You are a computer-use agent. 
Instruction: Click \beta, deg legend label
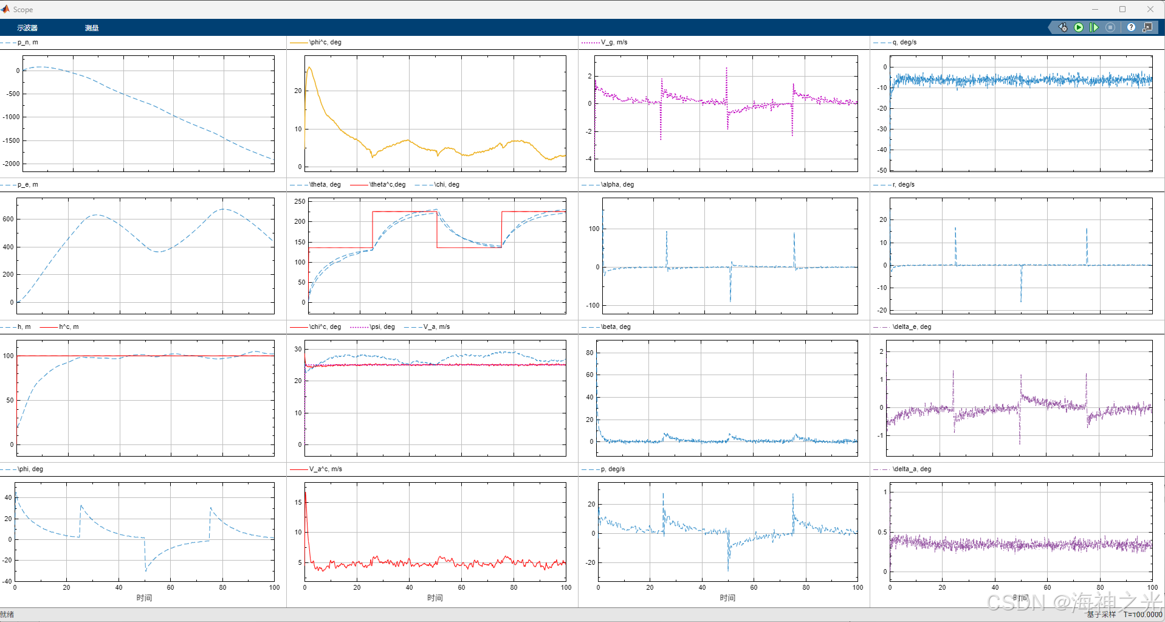click(x=616, y=327)
